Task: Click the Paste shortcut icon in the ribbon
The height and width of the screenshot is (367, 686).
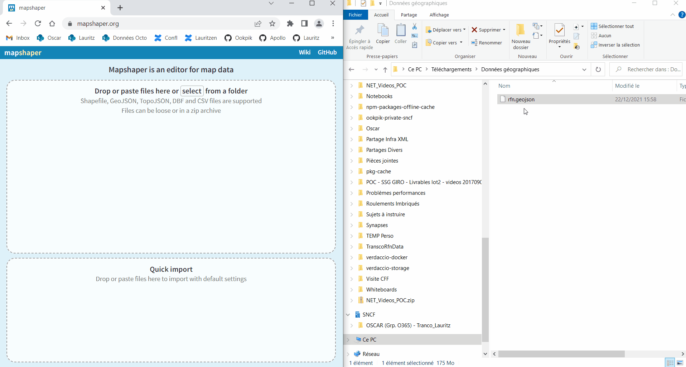Action: point(415,45)
